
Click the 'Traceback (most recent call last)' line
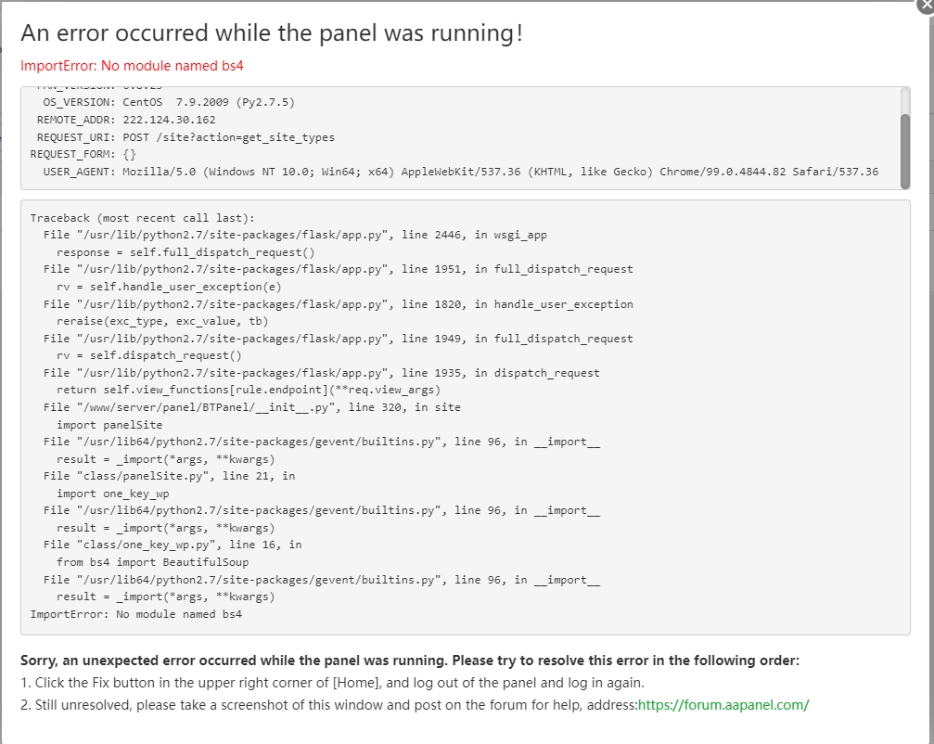click(x=142, y=218)
